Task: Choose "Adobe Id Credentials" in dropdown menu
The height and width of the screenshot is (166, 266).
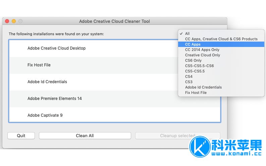Action: (x=221, y=87)
